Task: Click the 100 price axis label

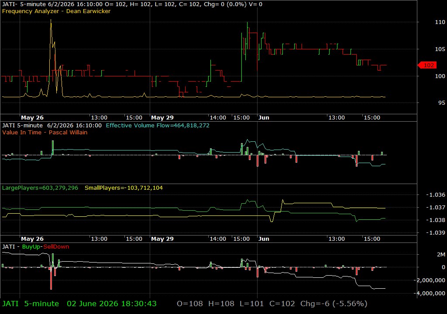Action: click(x=440, y=76)
